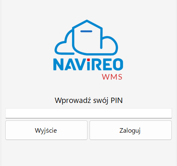Click the letter O ending NAVIREO
The height and width of the screenshot is (166, 177).
tap(118, 64)
